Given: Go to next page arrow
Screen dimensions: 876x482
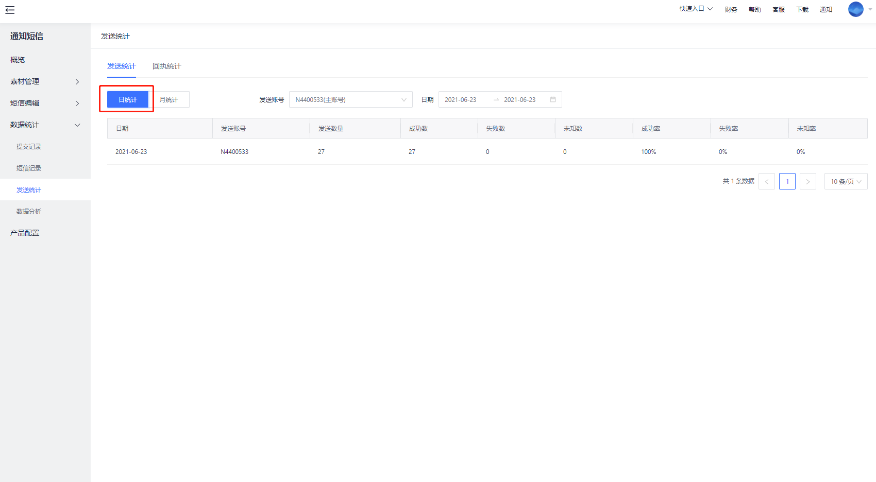Looking at the screenshot, I should point(807,181).
